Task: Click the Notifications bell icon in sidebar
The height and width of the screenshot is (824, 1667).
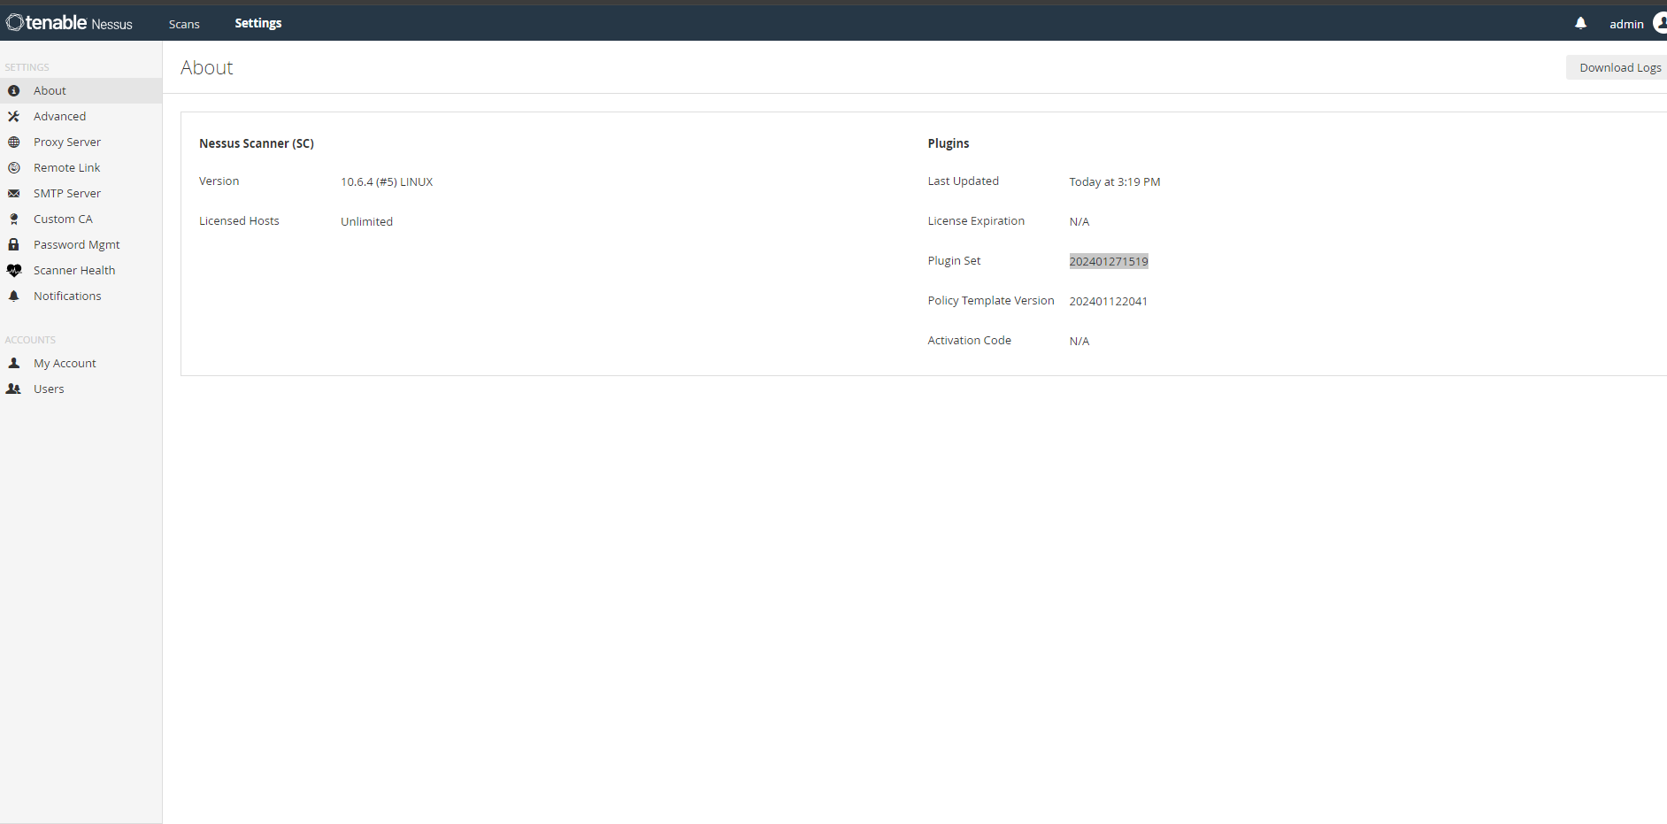Action: click(x=14, y=296)
